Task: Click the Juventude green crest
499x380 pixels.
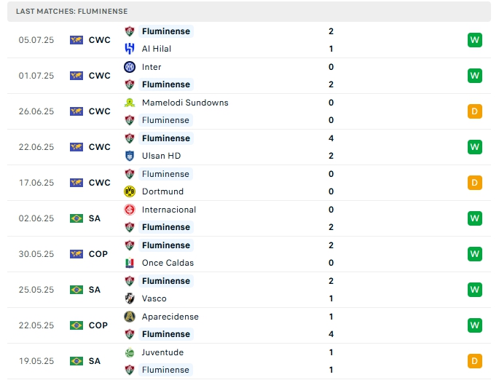Action: [x=130, y=352]
